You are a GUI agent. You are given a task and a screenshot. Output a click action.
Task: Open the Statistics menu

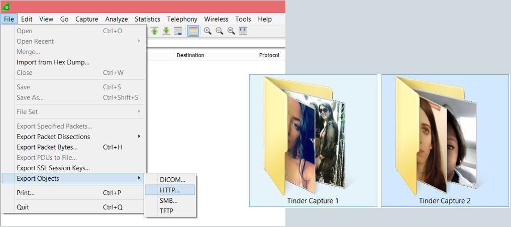click(147, 19)
